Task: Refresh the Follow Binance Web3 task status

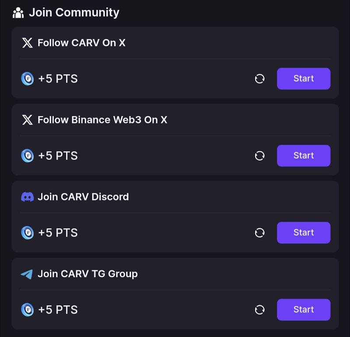Action: [x=259, y=156]
